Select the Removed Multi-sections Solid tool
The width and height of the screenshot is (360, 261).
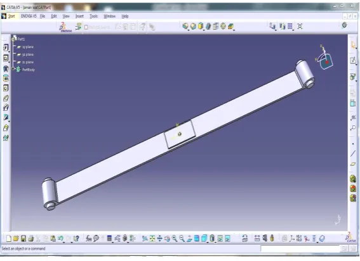pos(6,137)
